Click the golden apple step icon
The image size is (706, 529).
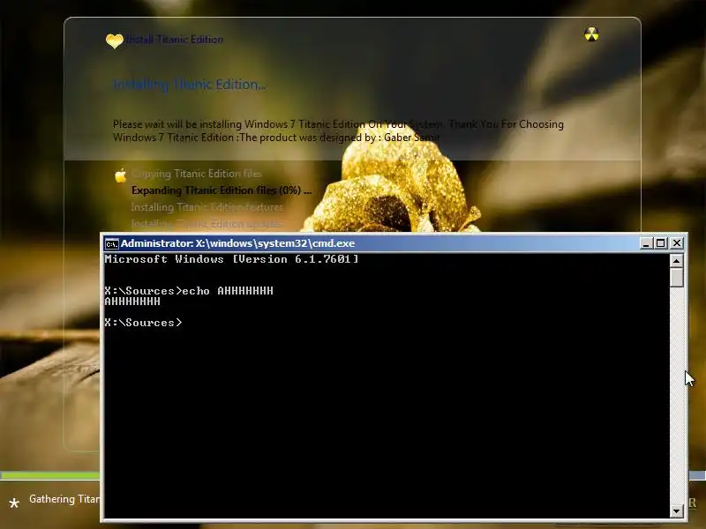click(x=121, y=175)
